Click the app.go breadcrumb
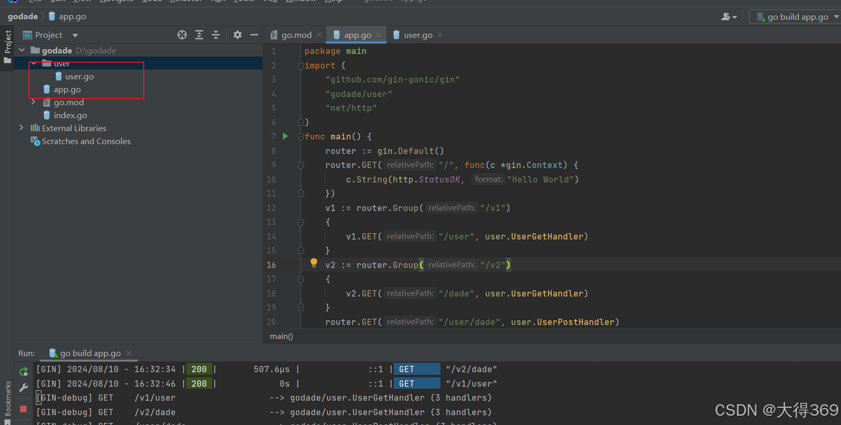This screenshot has height=425, width=841. pos(72,17)
